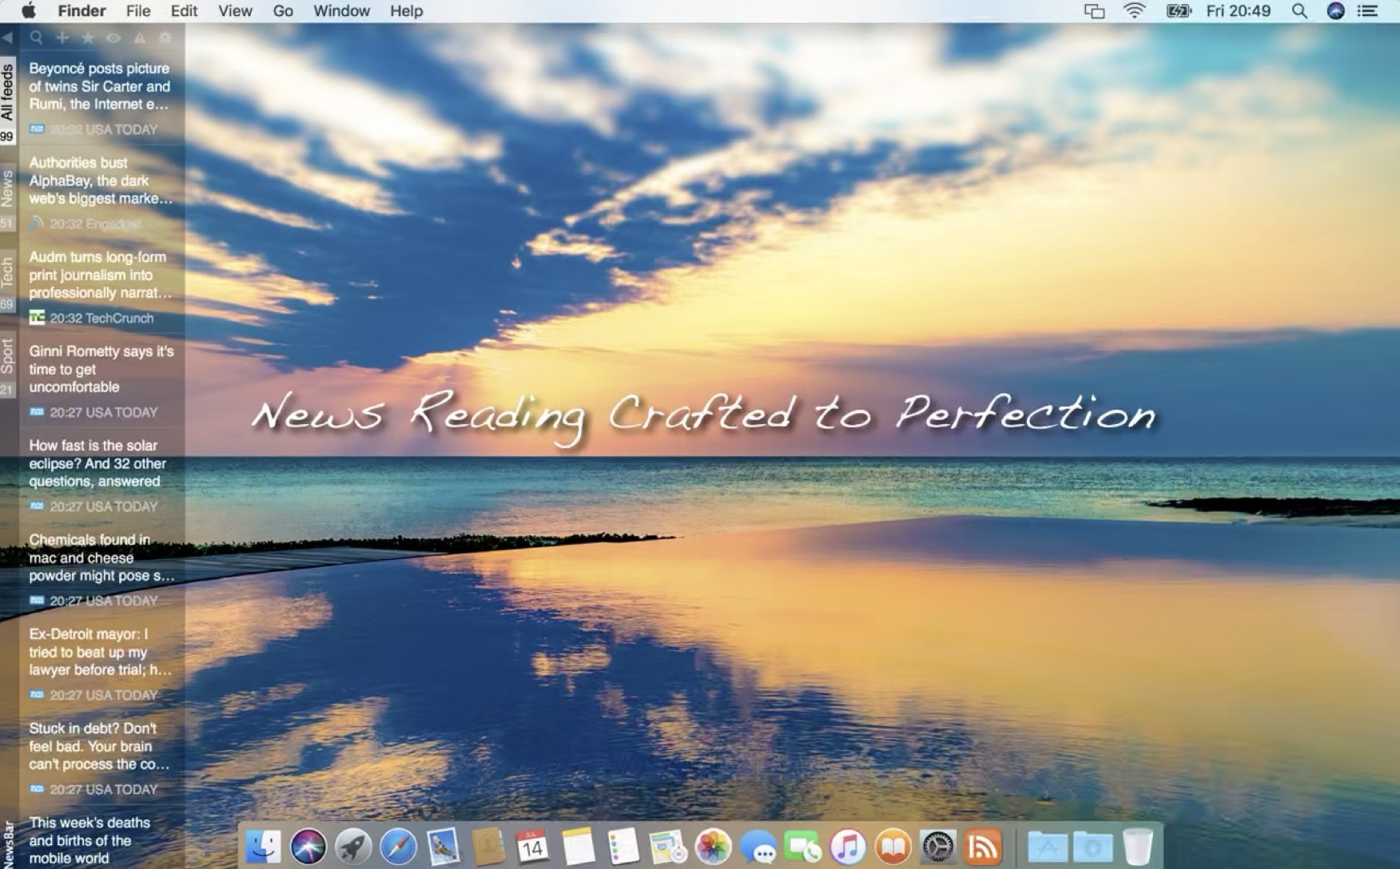Open the battery status menu

tap(1178, 11)
